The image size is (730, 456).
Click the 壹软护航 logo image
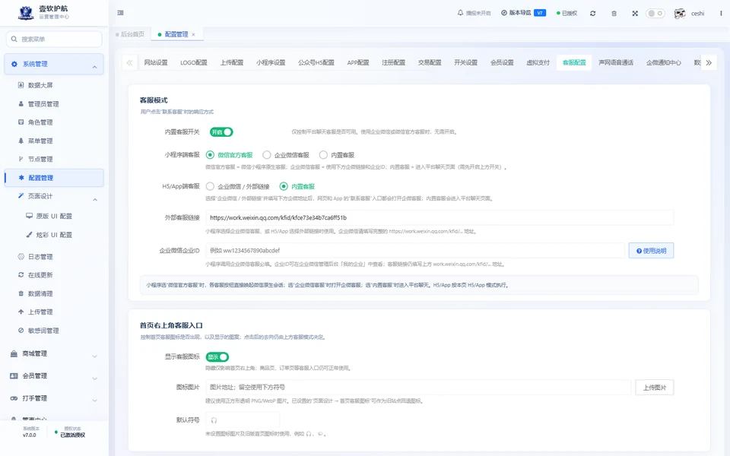(x=26, y=13)
